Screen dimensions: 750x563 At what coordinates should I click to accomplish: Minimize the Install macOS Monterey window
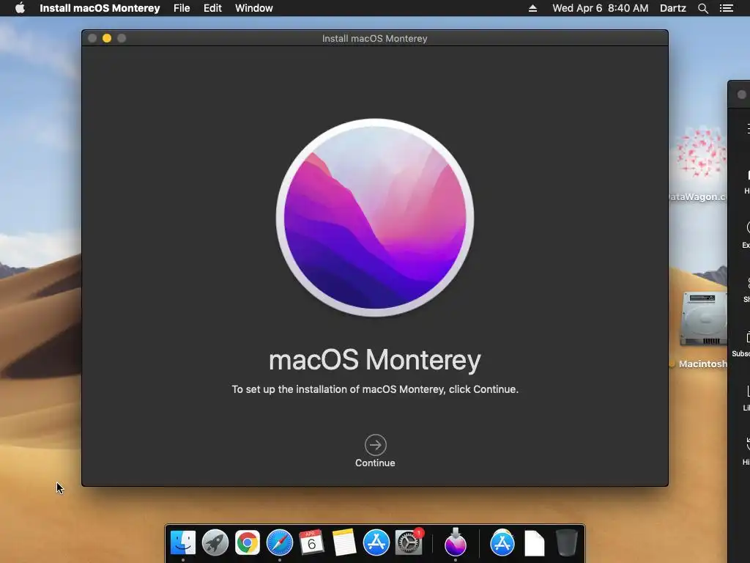coord(107,38)
